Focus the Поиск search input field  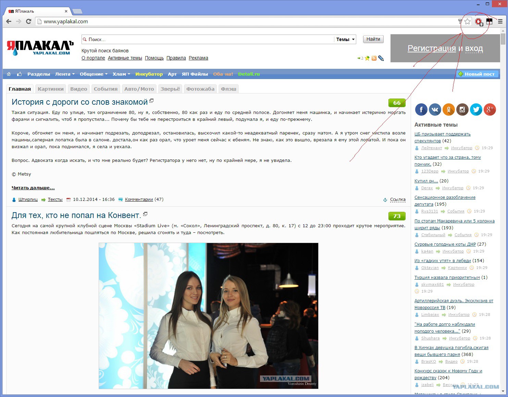(208, 39)
